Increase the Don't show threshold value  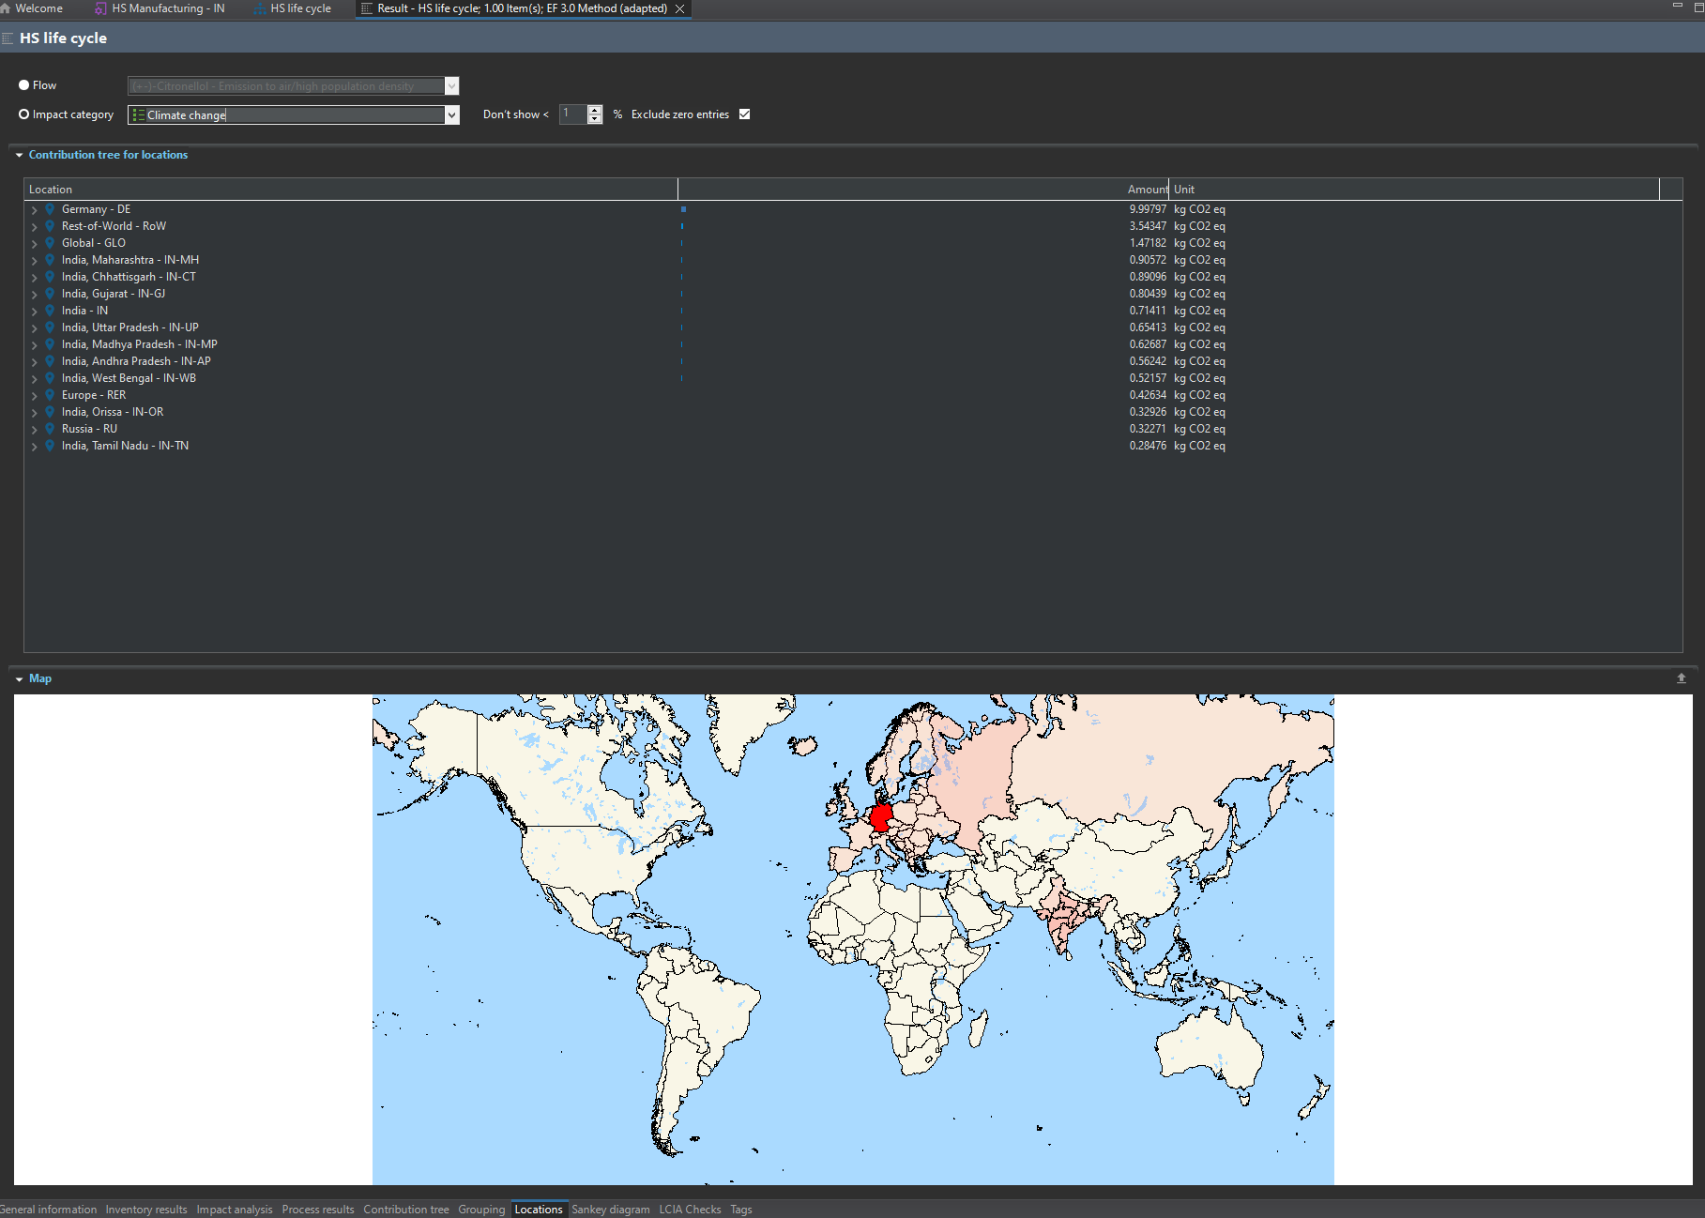click(x=595, y=110)
